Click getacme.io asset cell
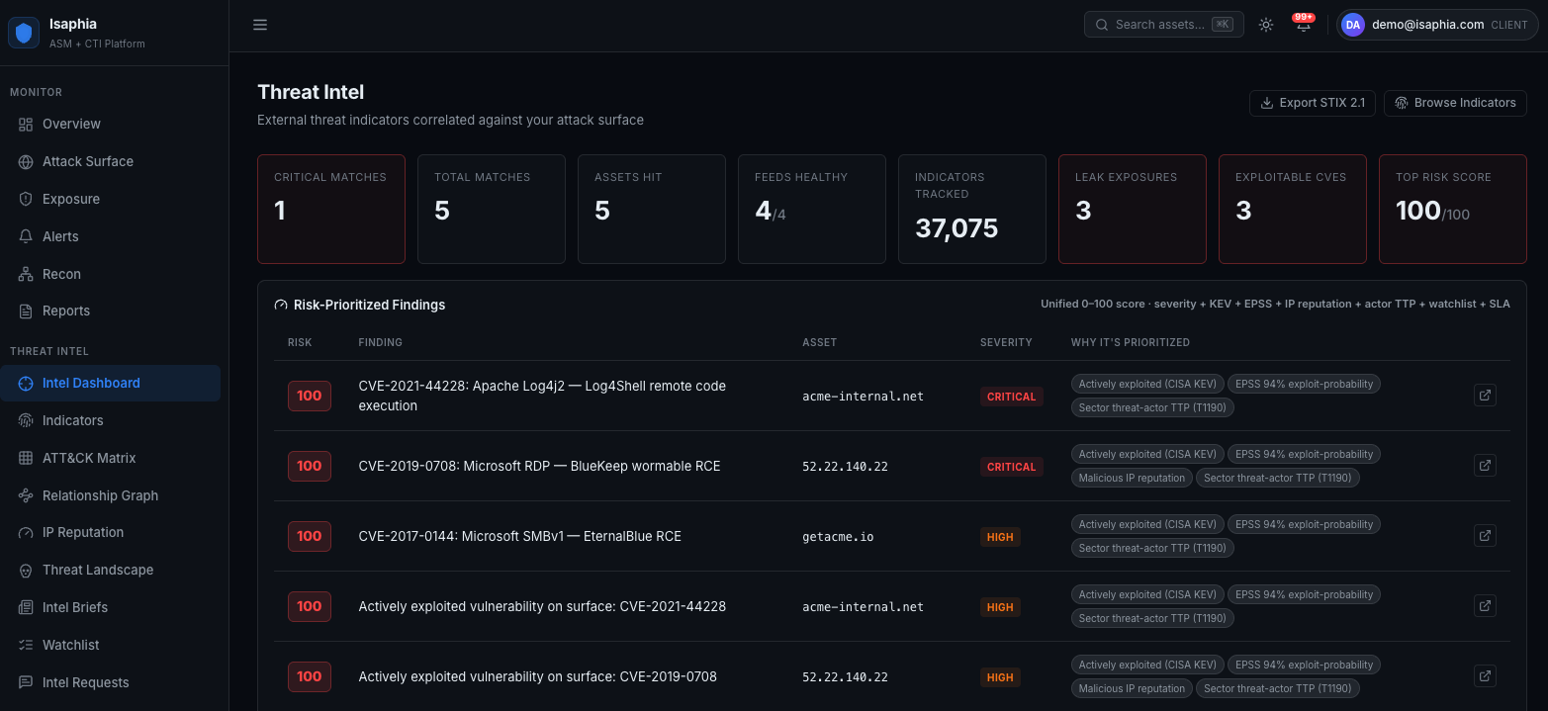1548x711 pixels. click(x=838, y=537)
